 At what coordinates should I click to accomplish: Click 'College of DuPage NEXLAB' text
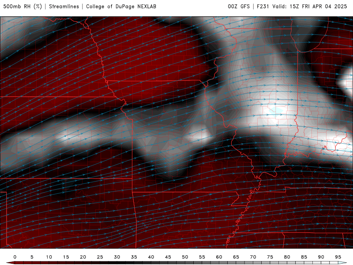[x=121, y=6]
